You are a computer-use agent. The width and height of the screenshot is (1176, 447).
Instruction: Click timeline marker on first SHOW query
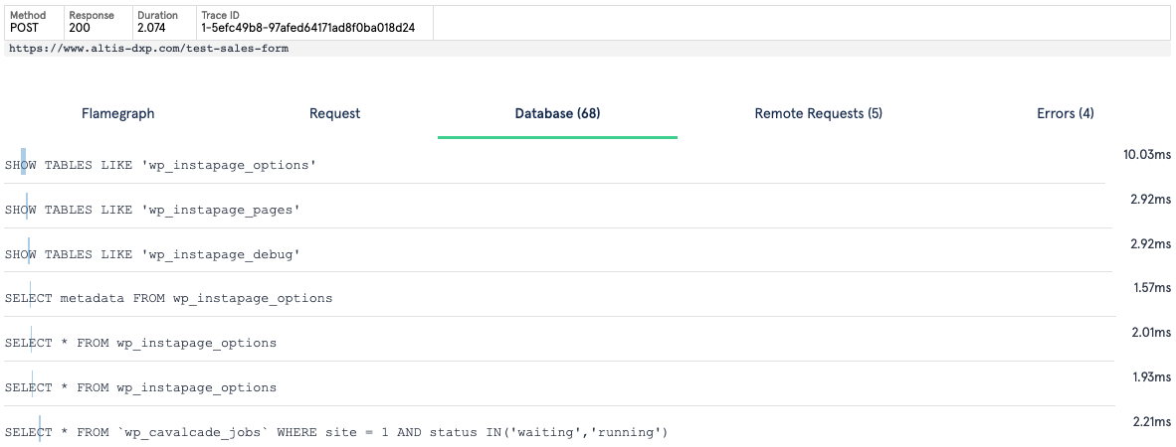pyautogui.click(x=23, y=161)
